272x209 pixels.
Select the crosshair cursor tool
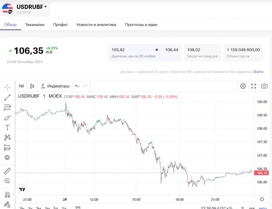[x=8, y=88]
